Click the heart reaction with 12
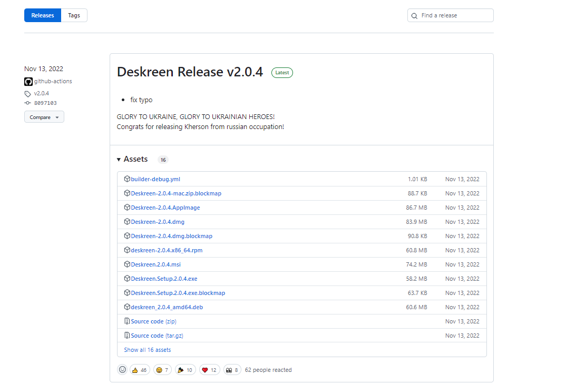Viewport: 566px width, 384px height. (209, 370)
